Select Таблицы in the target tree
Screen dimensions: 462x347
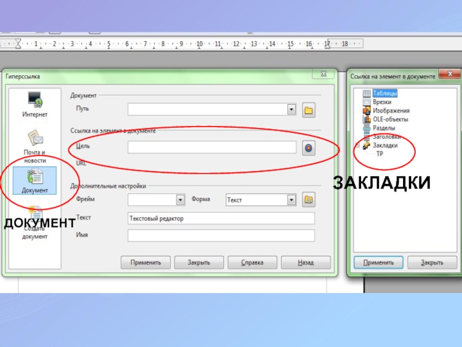[x=385, y=94]
